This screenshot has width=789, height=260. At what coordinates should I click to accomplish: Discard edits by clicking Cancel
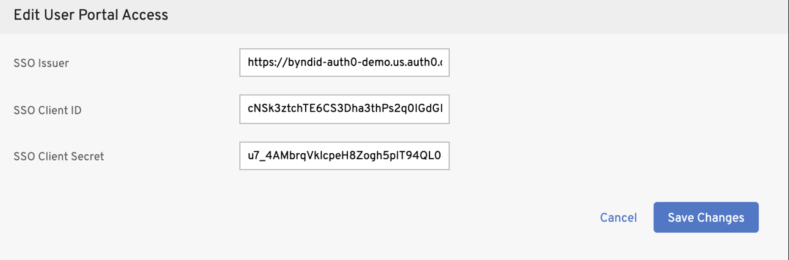[618, 218]
